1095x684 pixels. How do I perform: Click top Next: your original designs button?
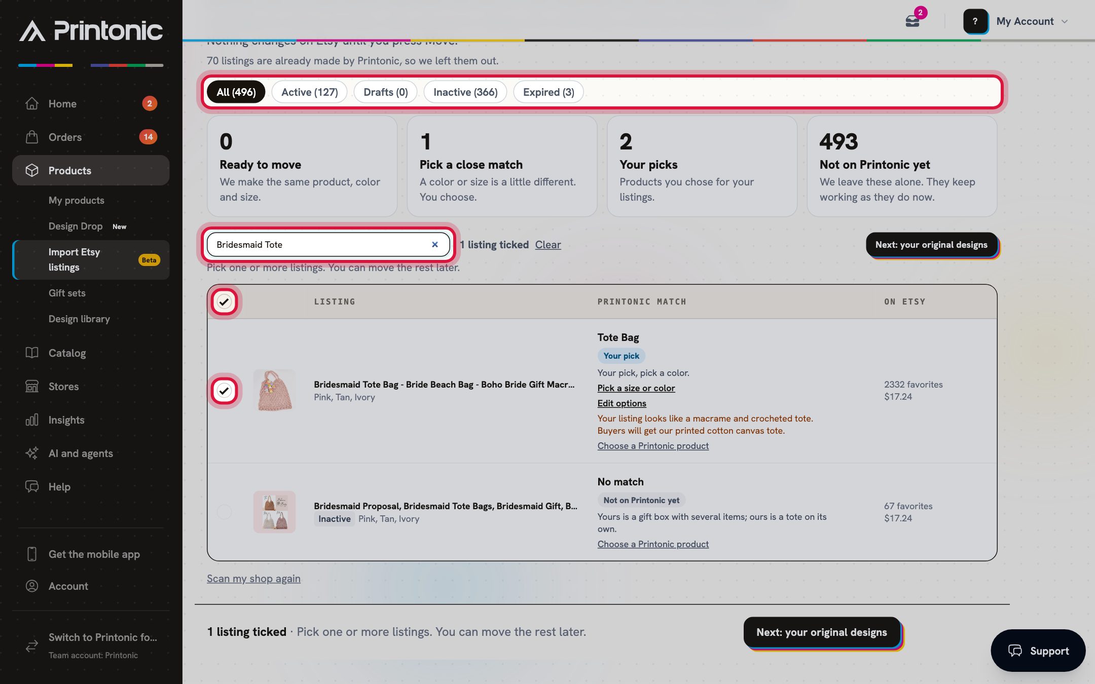[x=931, y=244]
